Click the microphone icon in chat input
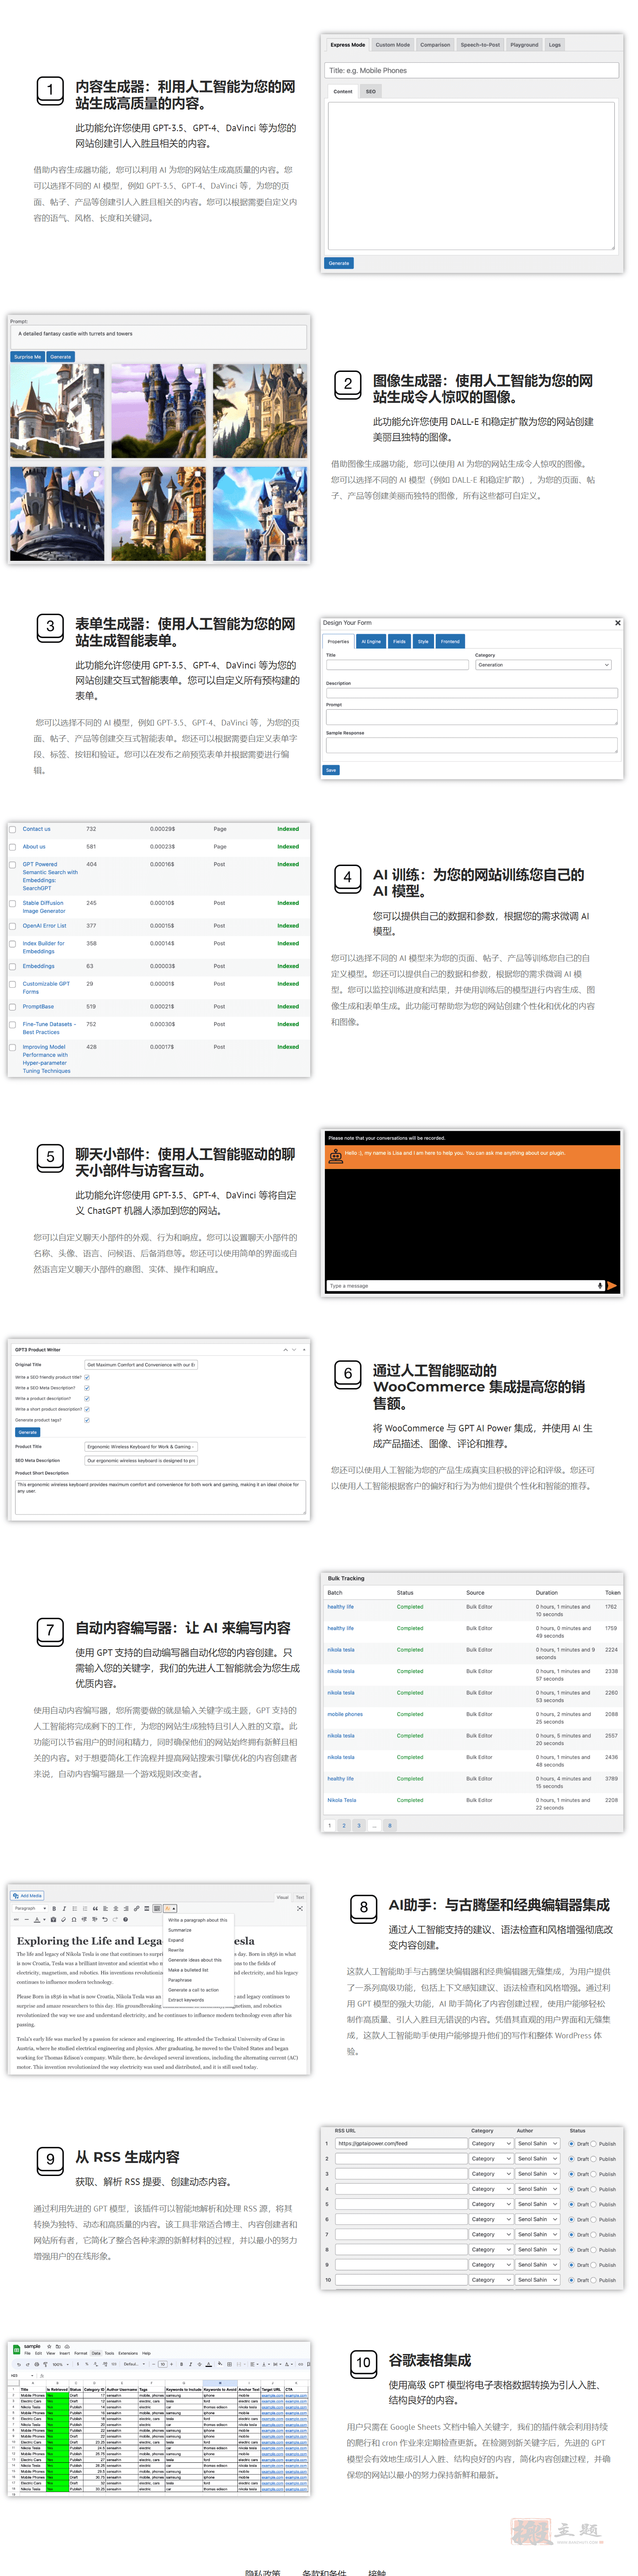Viewport: 638px width, 2576px height. coord(600,1286)
